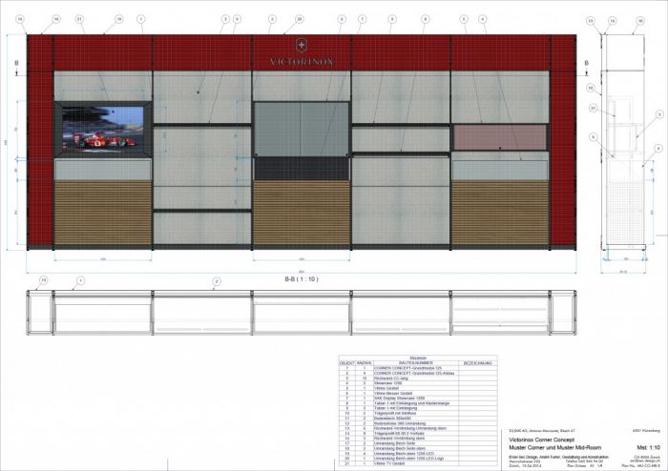Click the section marker B on the left edge
The width and height of the screenshot is (668, 471).
point(15,62)
